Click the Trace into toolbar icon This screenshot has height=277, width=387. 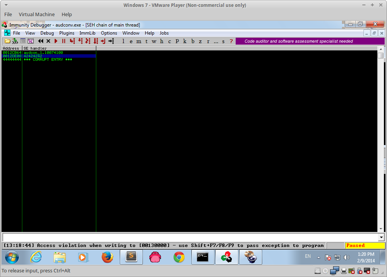(88, 41)
